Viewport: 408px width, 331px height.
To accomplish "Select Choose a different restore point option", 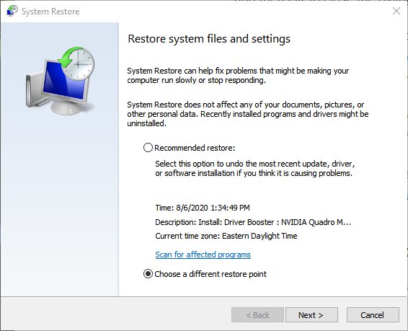I will (x=148, y=274).
